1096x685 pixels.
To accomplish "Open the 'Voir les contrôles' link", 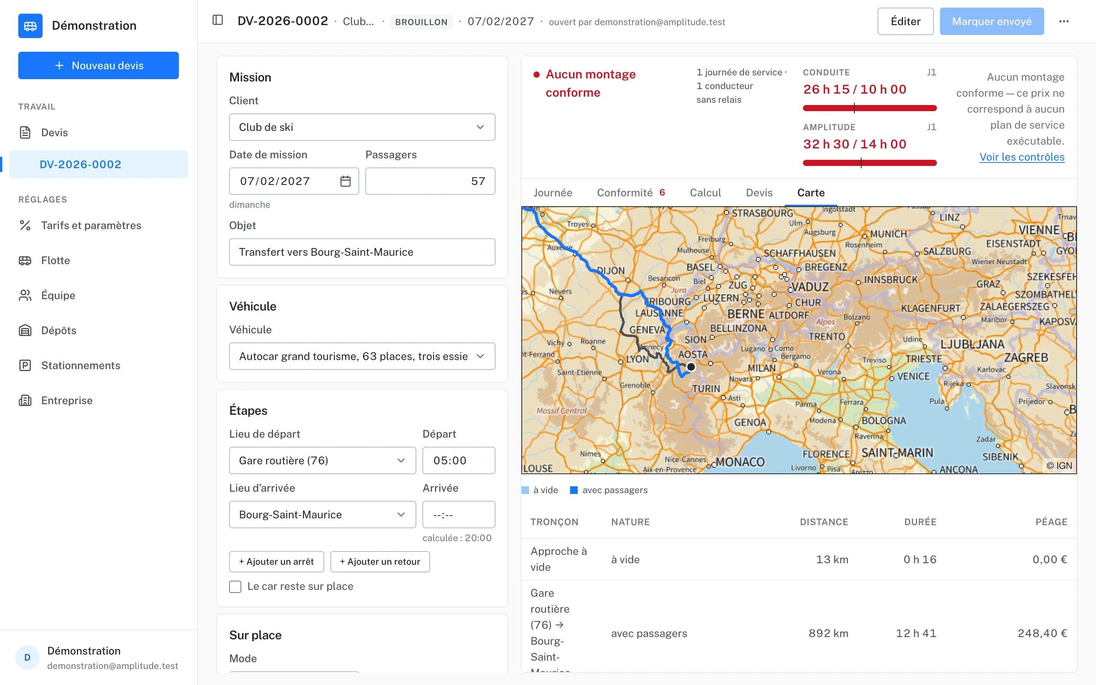I will click(1022, 157).
